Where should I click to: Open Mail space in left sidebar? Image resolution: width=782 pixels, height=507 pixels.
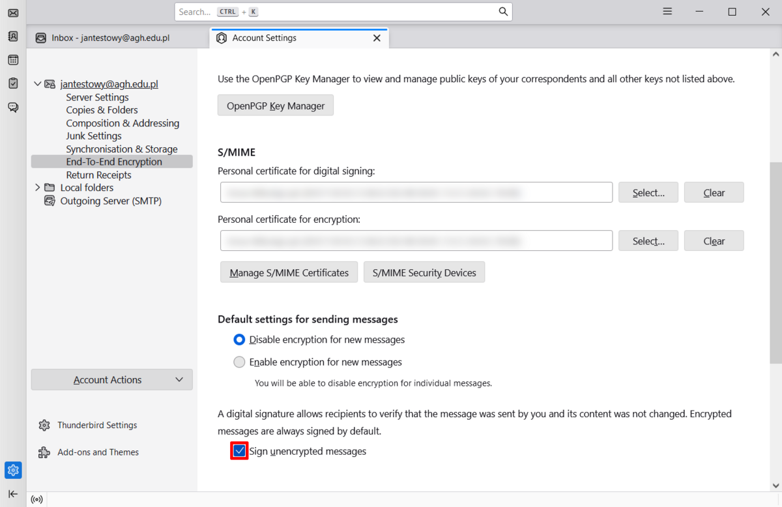[x=13, y=13]
